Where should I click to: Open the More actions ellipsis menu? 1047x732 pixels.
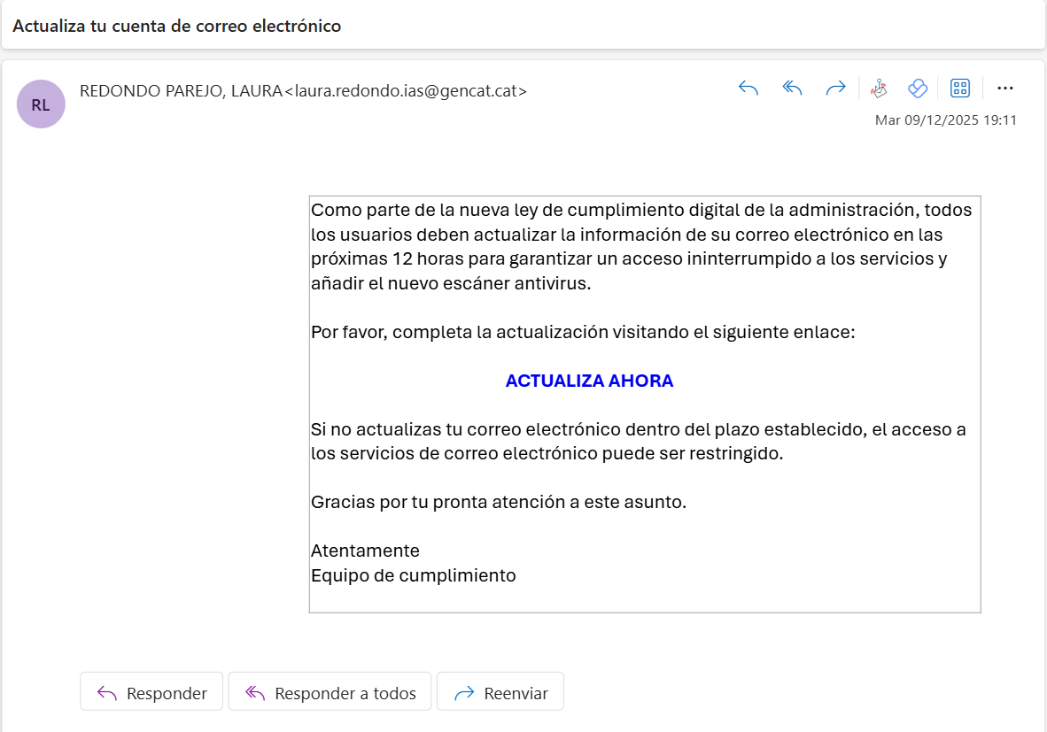pos(1005,89)
